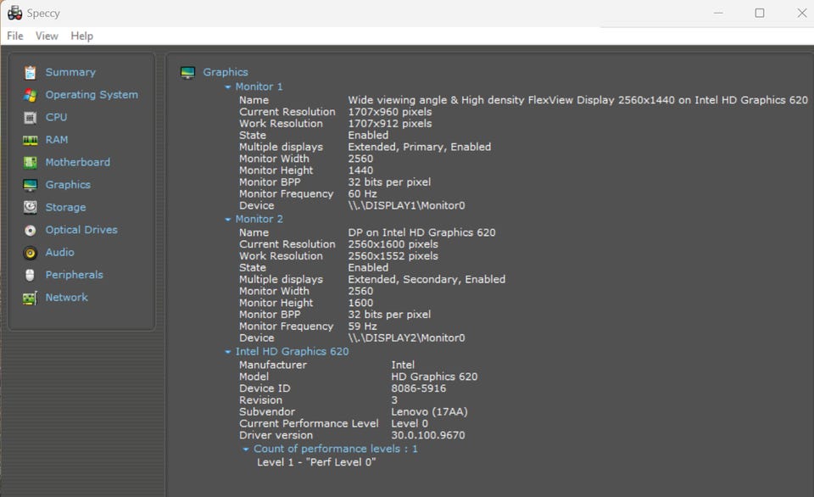
Task: Select the Motherboard icon in sidebar
Action: [x=31, y=163]
